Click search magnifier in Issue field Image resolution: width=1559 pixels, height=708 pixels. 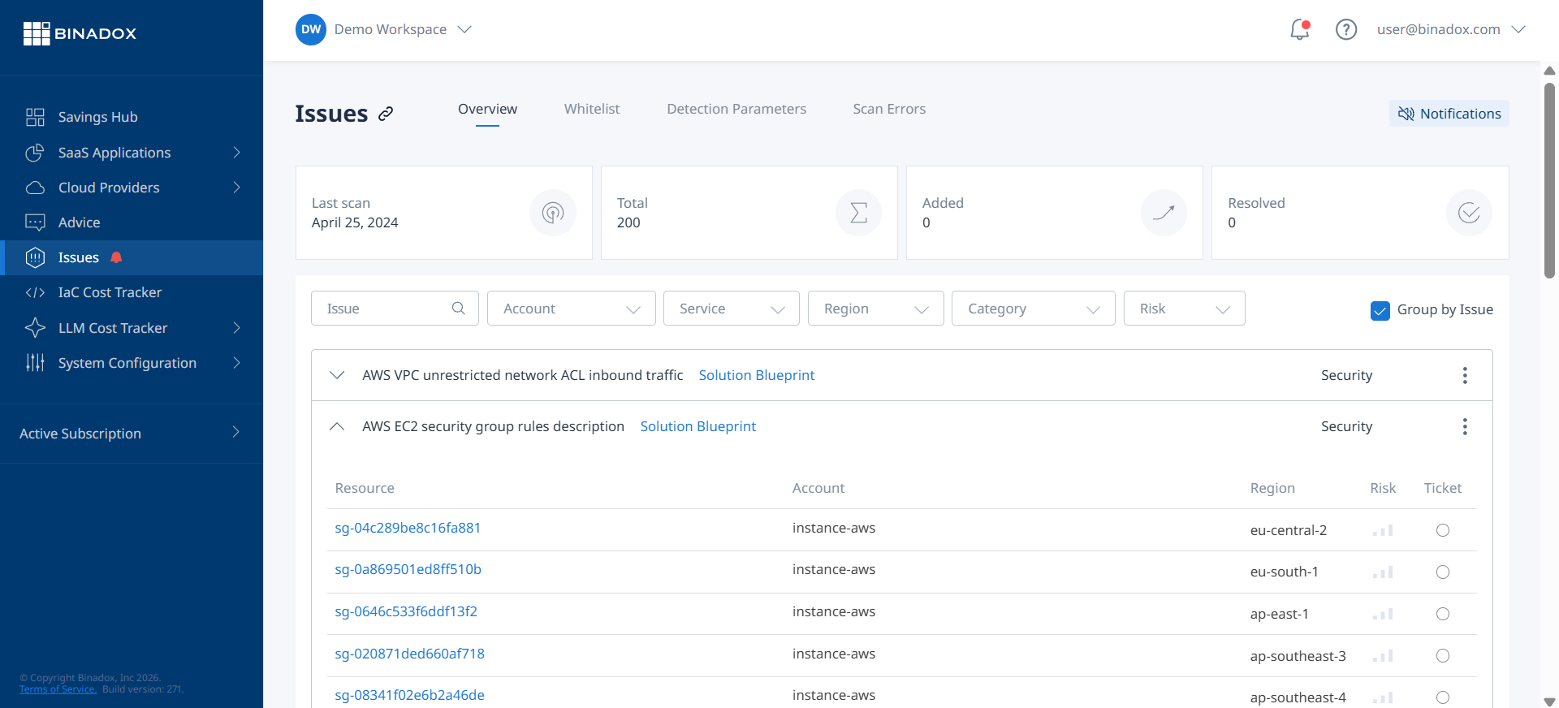[x=459, y=309]
